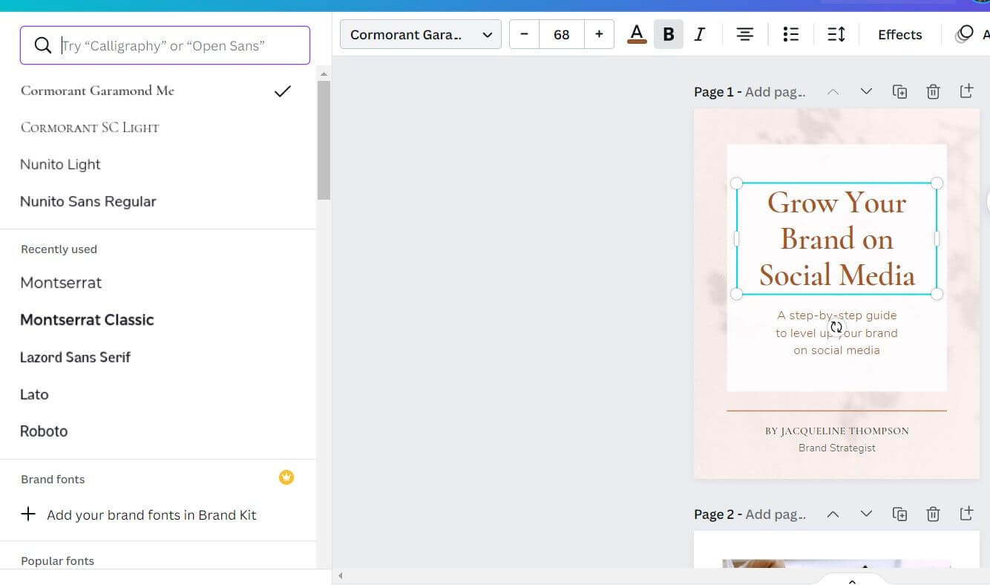Duplicate Page 1

pyautogui.click(x=899, y=91)
